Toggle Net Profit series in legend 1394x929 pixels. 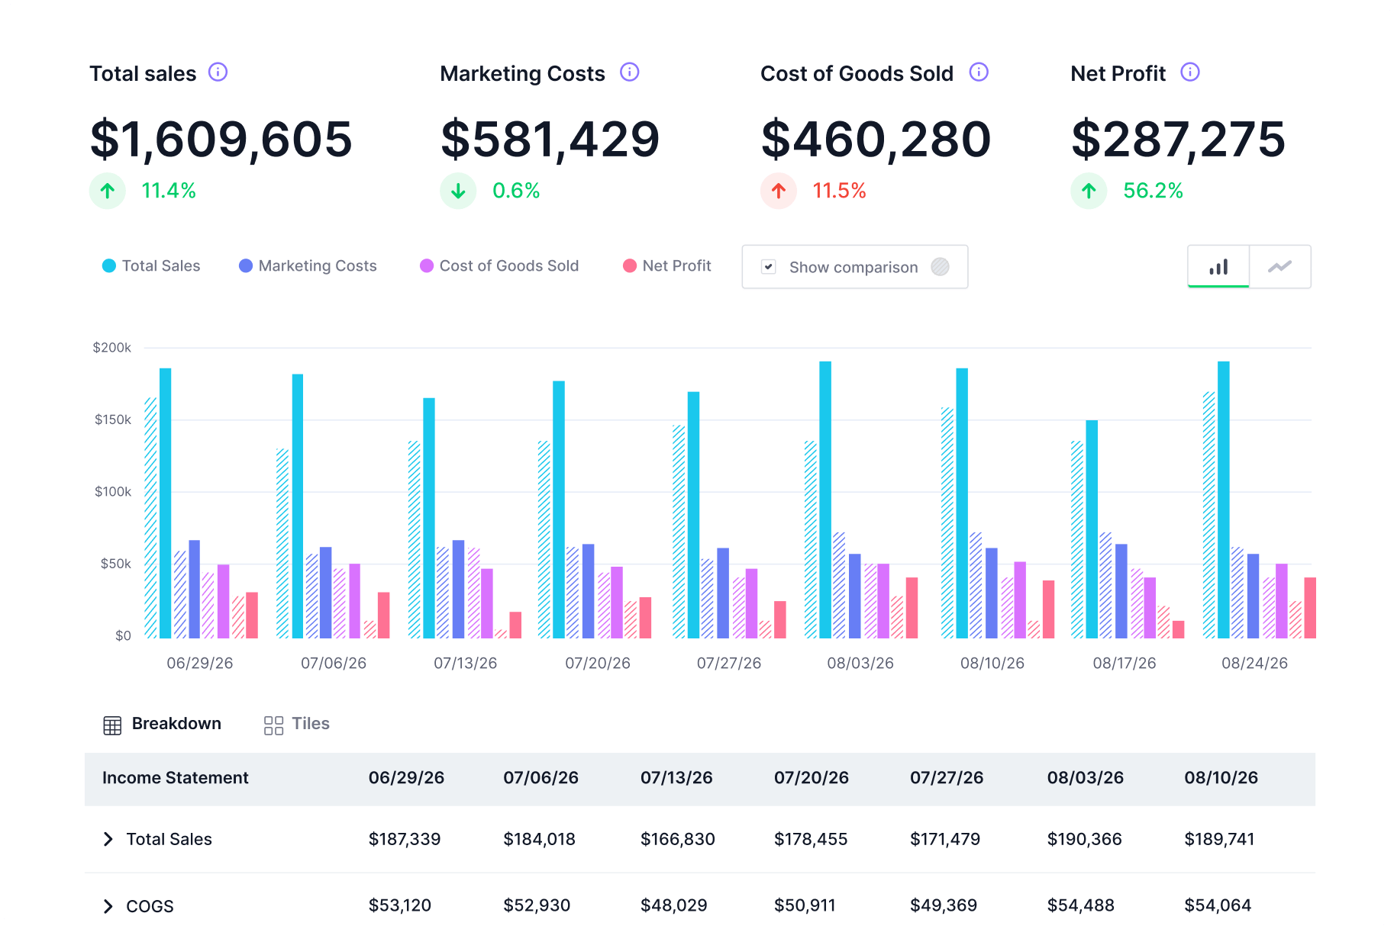[x=667, y=265]
